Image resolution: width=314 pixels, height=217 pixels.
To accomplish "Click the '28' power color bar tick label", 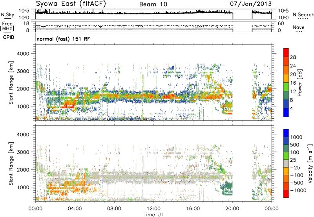I will 293,57.
